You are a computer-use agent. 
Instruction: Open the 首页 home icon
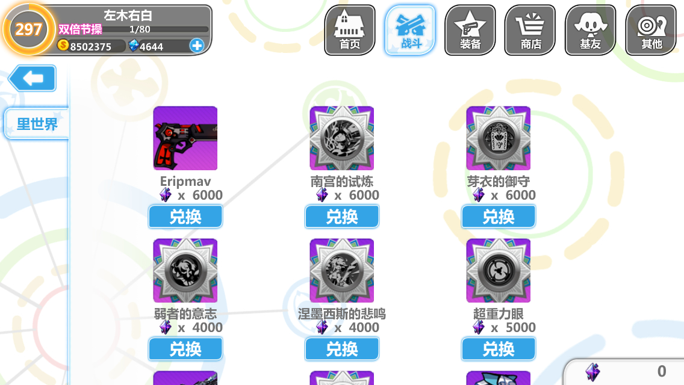tap(349, 30)
